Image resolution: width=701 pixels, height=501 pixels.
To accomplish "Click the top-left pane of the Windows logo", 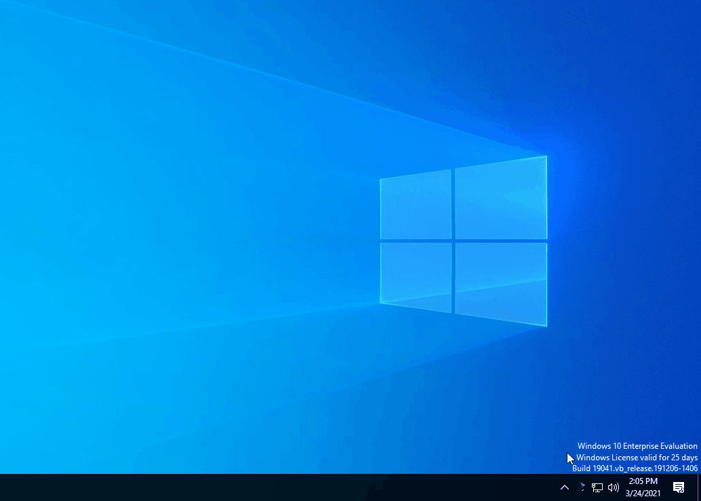I will click(416, 204).
